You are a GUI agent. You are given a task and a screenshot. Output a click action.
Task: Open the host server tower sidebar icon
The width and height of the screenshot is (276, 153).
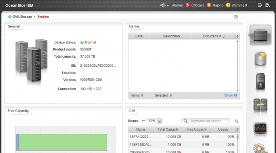260,81
